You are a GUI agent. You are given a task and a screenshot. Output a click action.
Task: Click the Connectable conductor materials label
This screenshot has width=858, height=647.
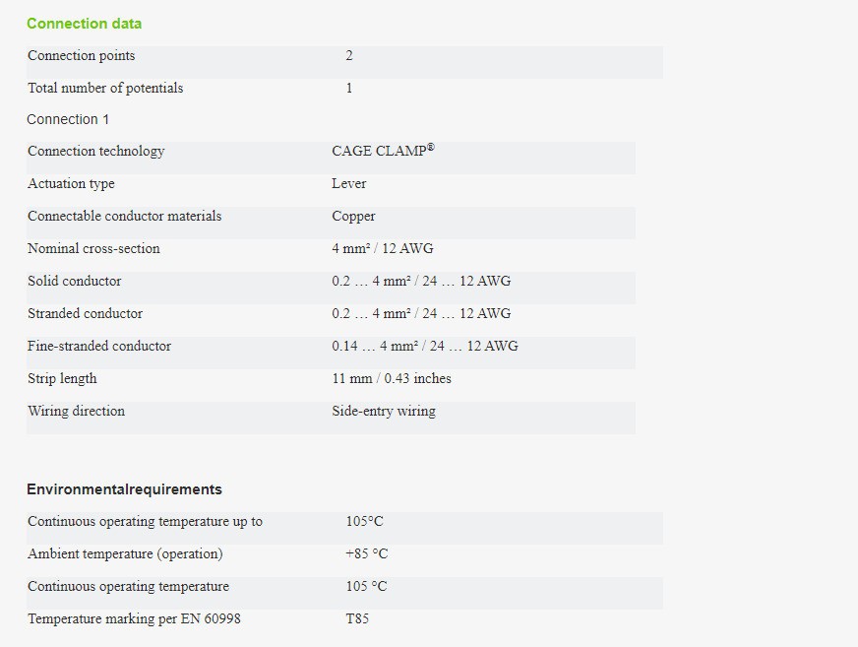[x=125, y=217]
